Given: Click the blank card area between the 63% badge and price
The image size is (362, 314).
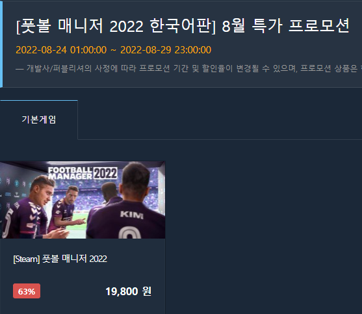Looking at the screenshot, I should (x=73, y=291).
